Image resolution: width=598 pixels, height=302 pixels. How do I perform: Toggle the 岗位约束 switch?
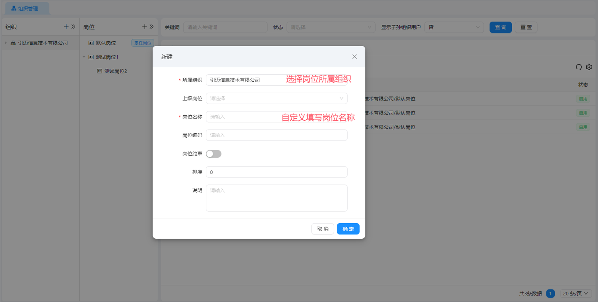click(x=213, y=154)
